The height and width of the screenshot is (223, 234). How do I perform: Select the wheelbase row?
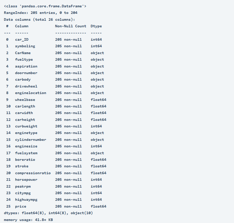coord(25,100)
